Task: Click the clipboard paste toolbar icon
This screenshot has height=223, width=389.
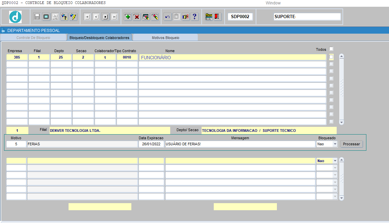Action: point(176,16)
